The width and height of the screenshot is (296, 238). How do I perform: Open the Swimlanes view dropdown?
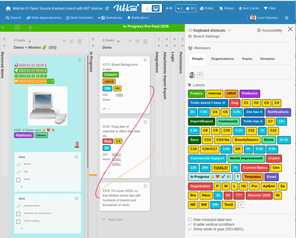(x=110, y=18)
